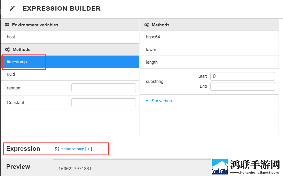Click the Preview label

[18, 167]
